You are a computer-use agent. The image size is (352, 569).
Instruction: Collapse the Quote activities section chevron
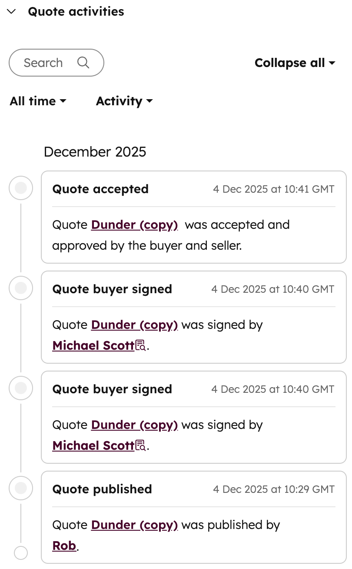[x=12, y=12]
